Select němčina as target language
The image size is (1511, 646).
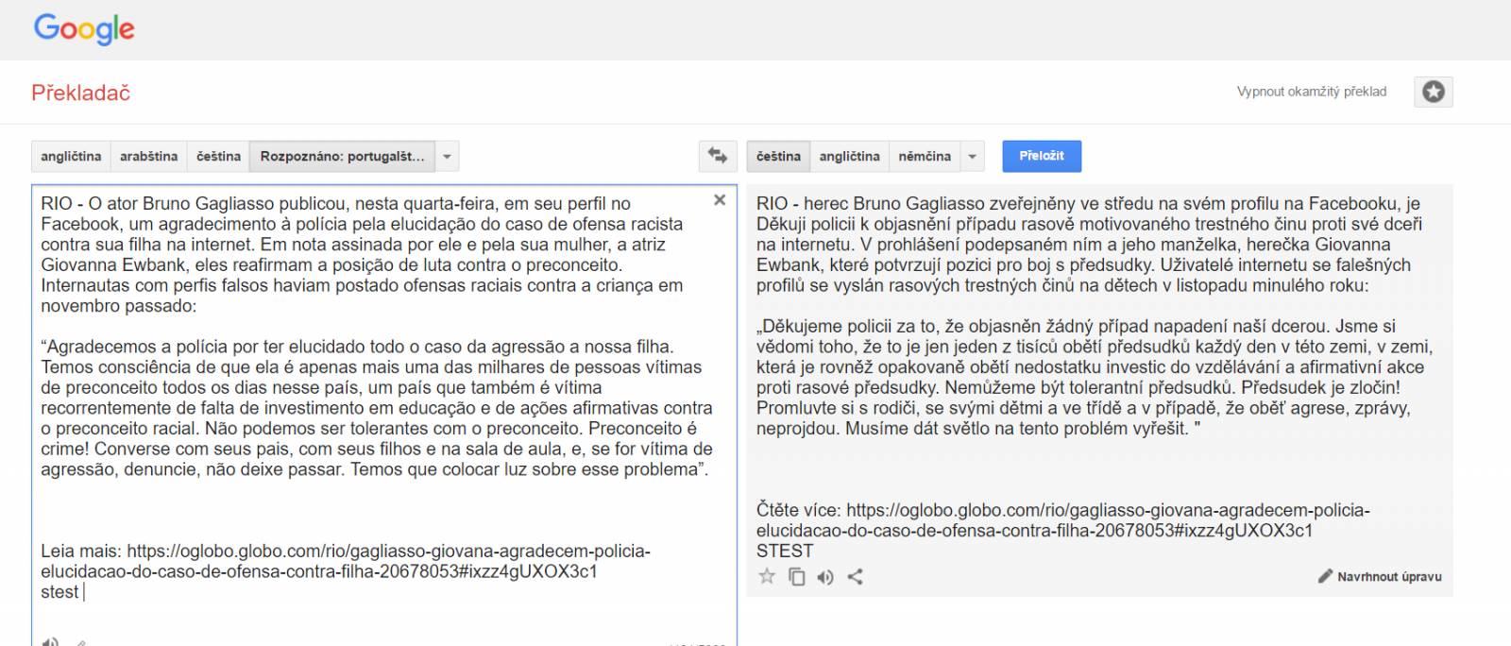click(x=925, y=156)
